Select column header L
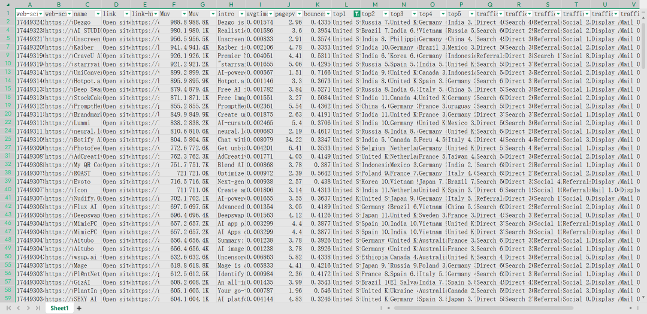Screen dimensions: 647x314 pyautogui.click(x=346, y=5)
